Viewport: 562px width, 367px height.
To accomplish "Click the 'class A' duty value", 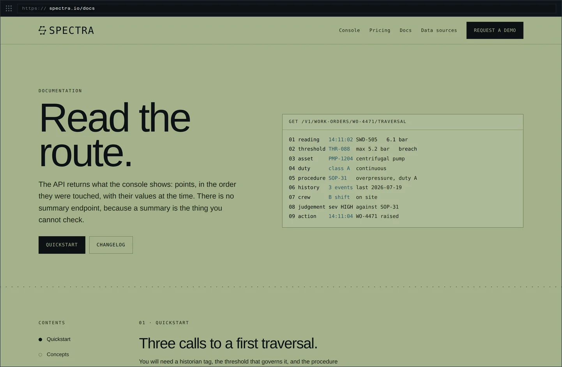I will 339,169.
